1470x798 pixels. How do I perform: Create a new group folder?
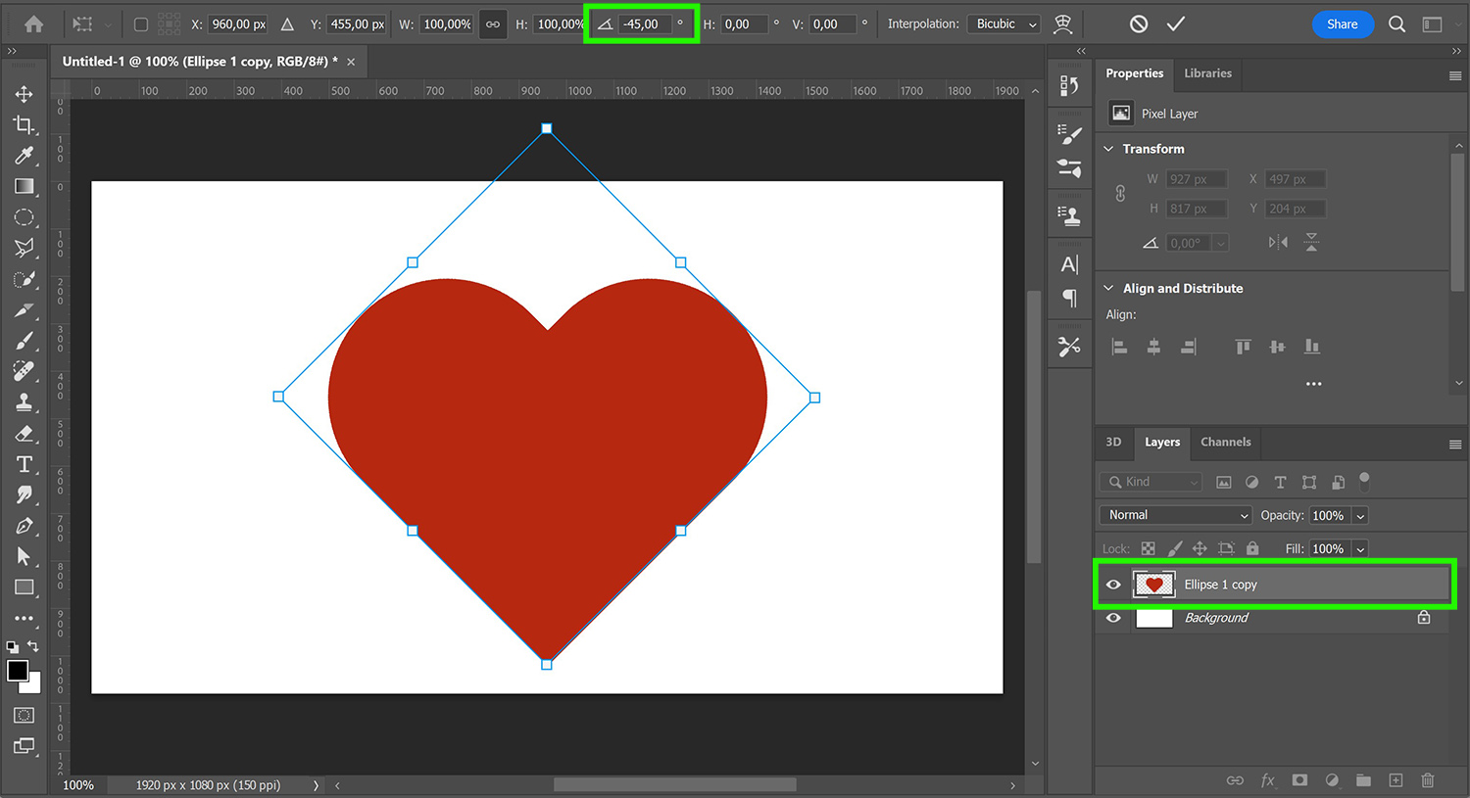[1363, 780]
